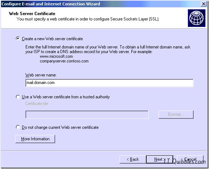The height and width of the screenshot is (169, 209).
Task: Close the wizard window with the X button
Action: click(204, 4)
